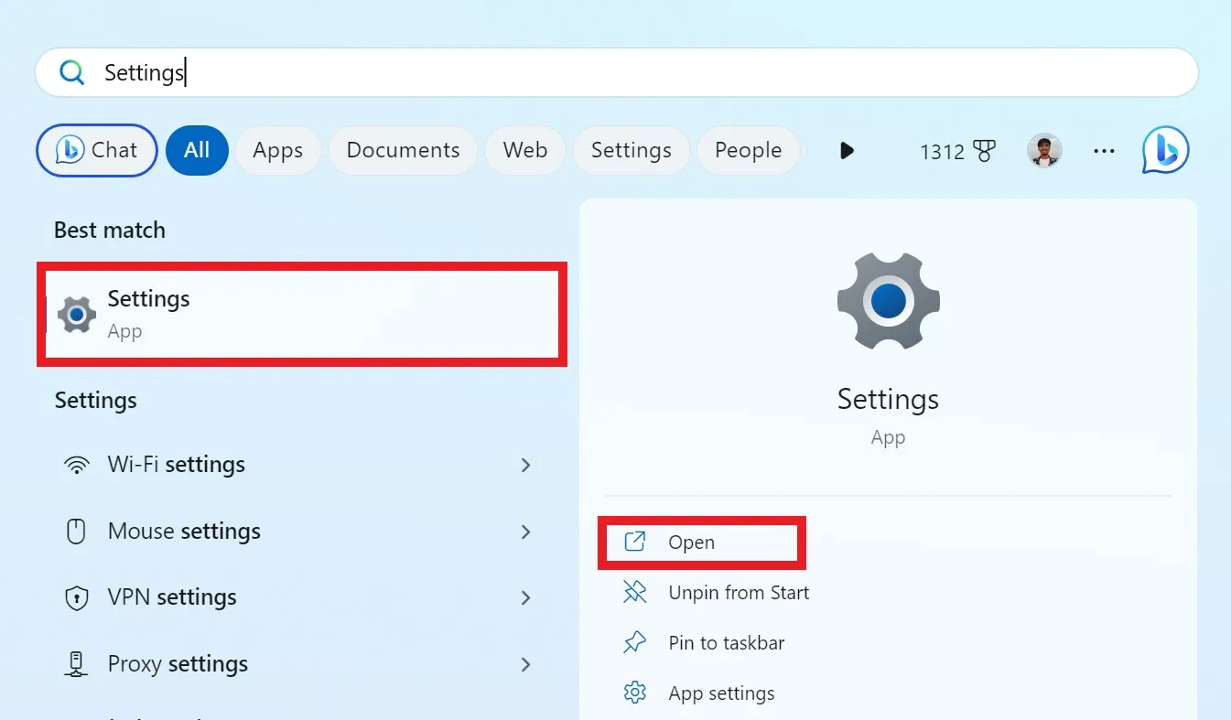The width and height of the screenshot is (1231, 720).
Task: Click the Unpin from Start icon
Action: click(x=634, y=592)
